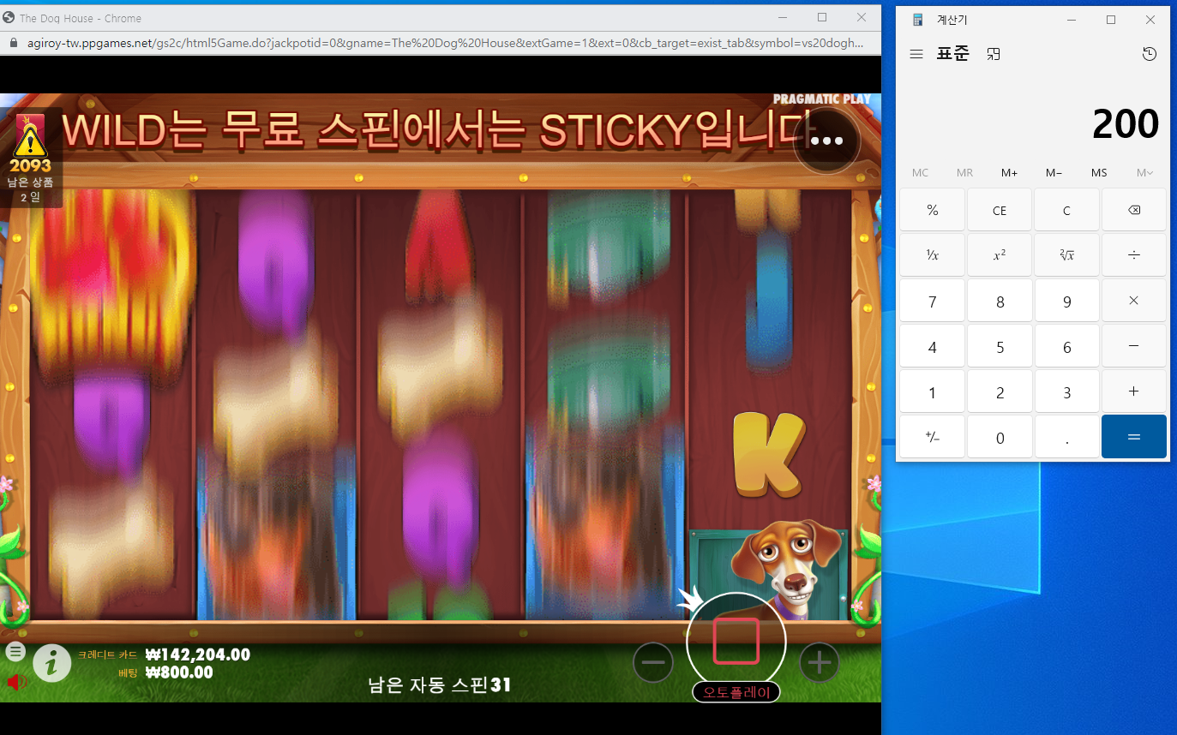Screen dimensions: 1177x735
Task: Click the 오토플레이 autoplay button
Action: pos(736,692)
